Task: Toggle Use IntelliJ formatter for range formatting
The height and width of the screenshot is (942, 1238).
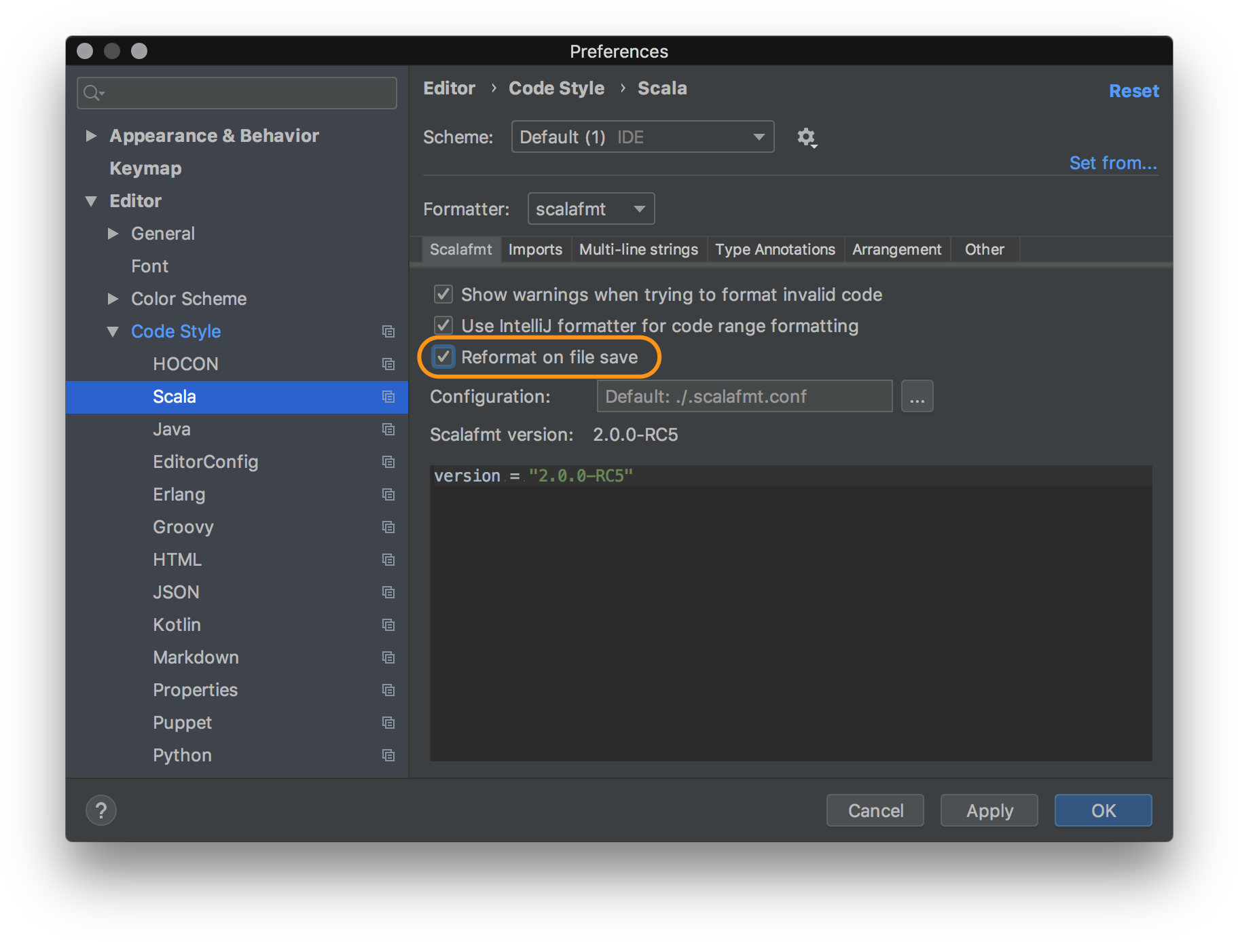Action: 443,325
